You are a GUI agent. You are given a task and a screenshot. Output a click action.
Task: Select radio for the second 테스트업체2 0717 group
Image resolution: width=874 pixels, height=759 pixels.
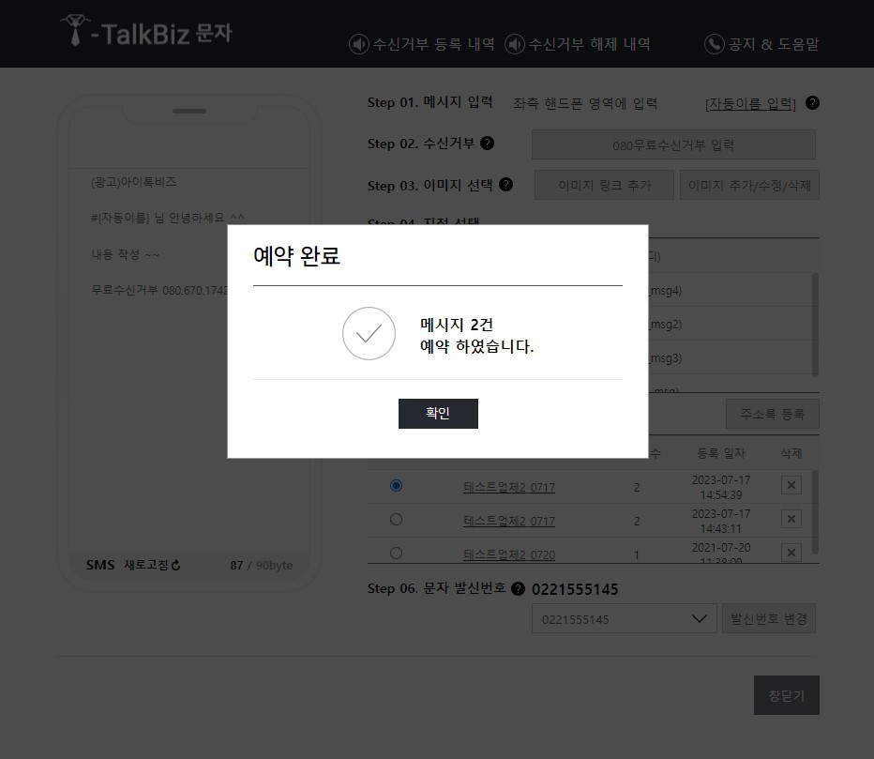point(396,519)
